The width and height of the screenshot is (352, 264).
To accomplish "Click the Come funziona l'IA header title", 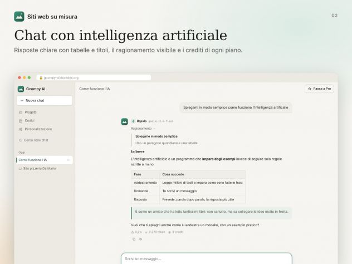I will pos(95,89).
